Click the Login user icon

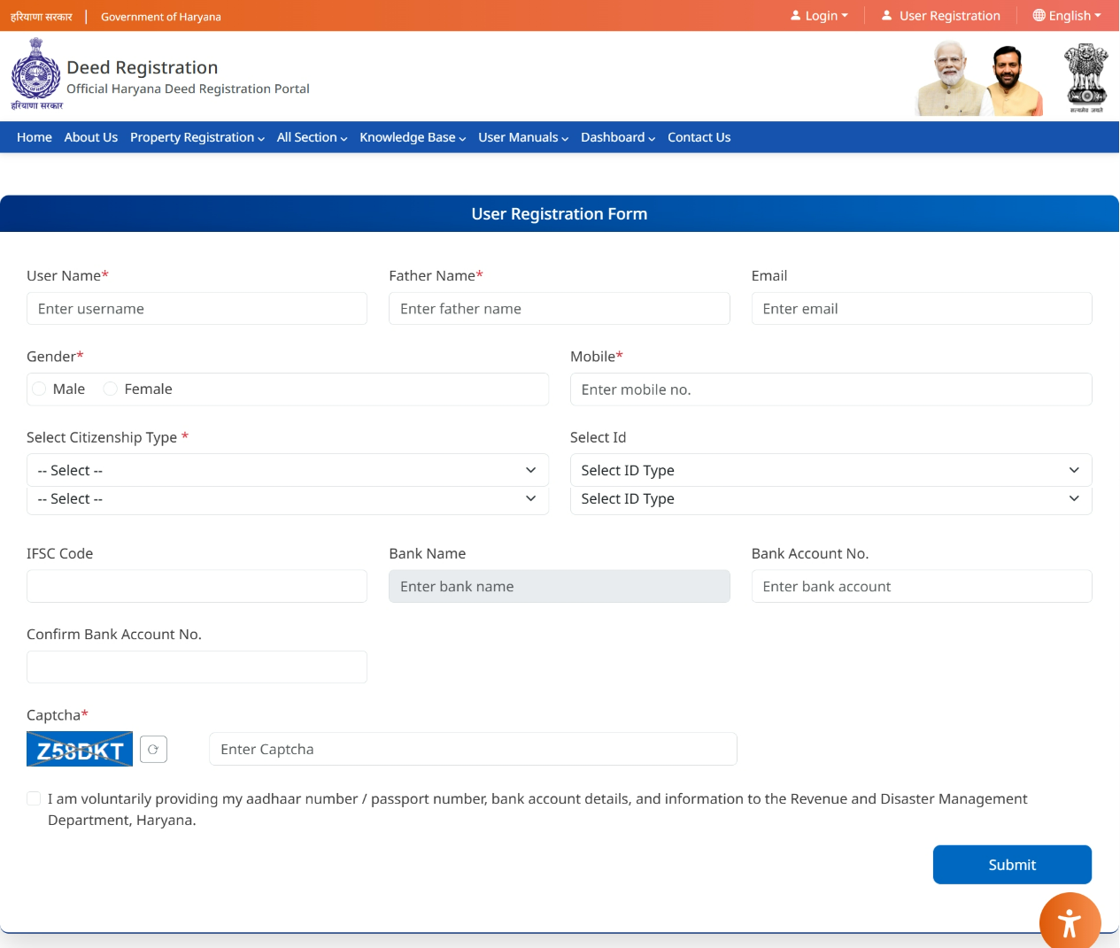pyautogui.click(x=795, y=15)
